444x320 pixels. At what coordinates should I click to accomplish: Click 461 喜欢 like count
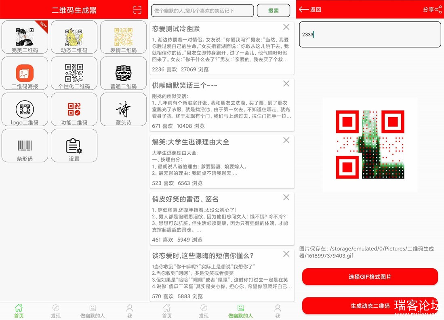coord(162,240)
